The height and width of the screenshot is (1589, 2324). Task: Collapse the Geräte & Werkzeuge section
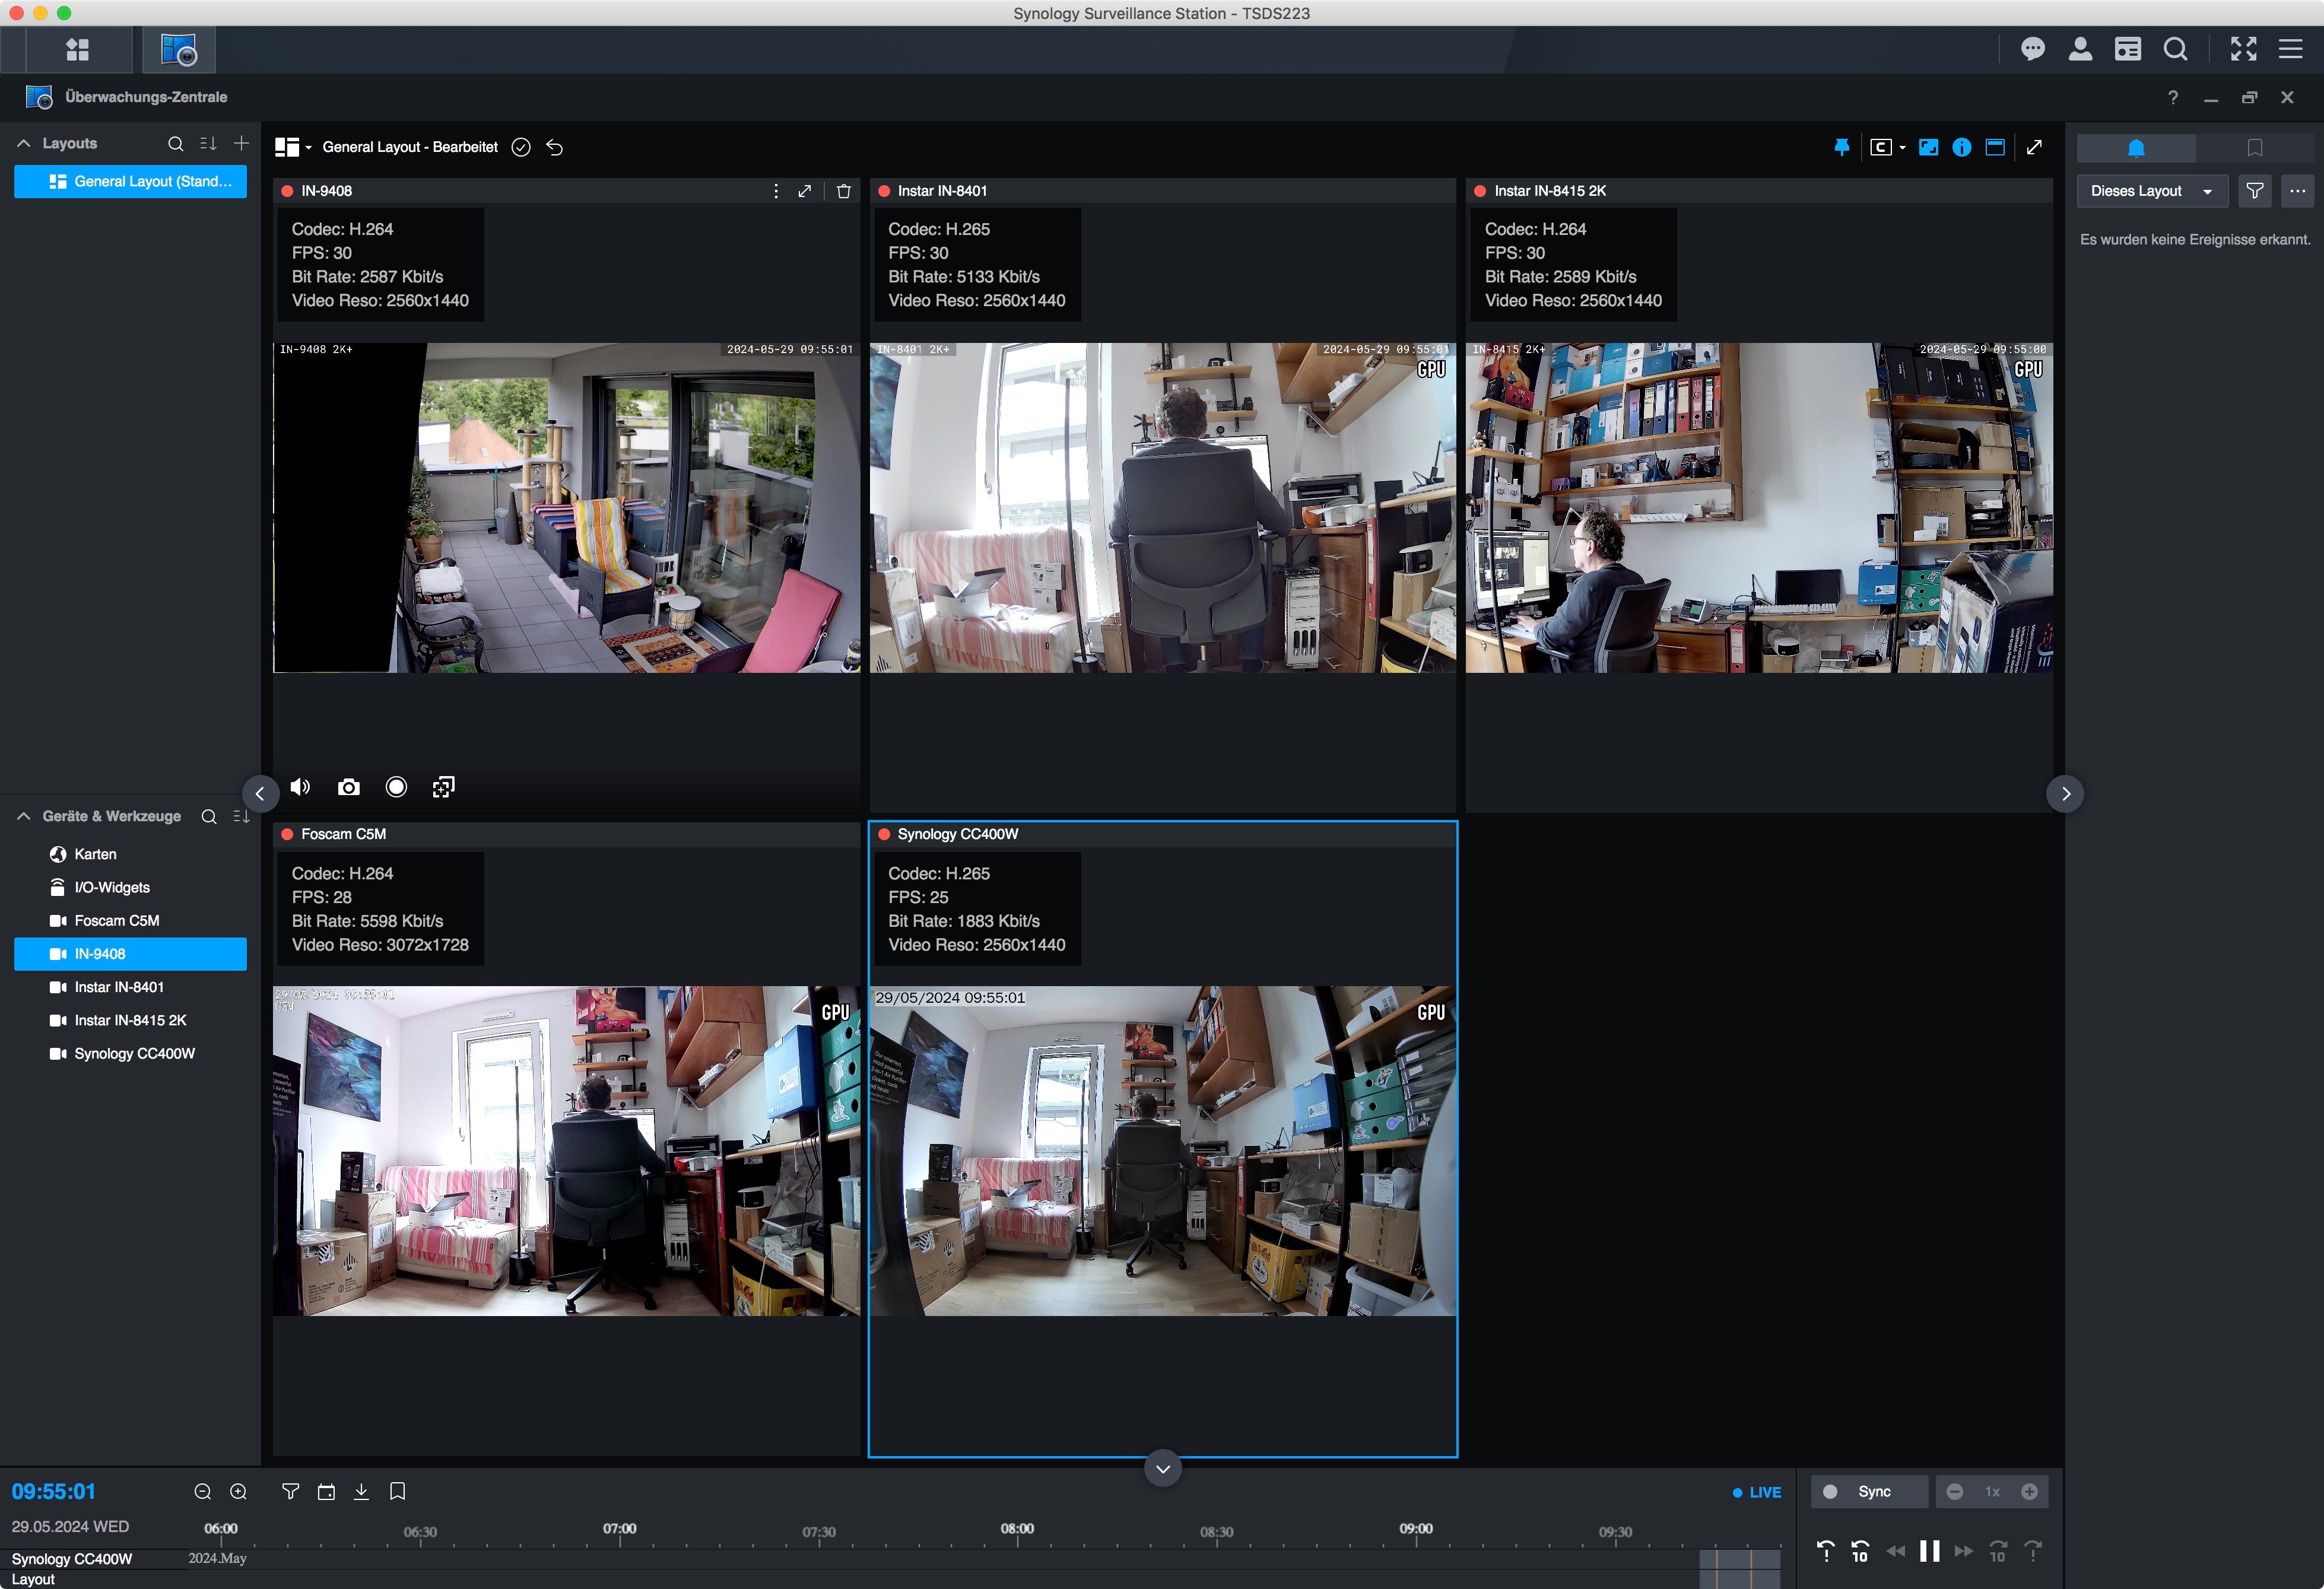click(24, 816)
